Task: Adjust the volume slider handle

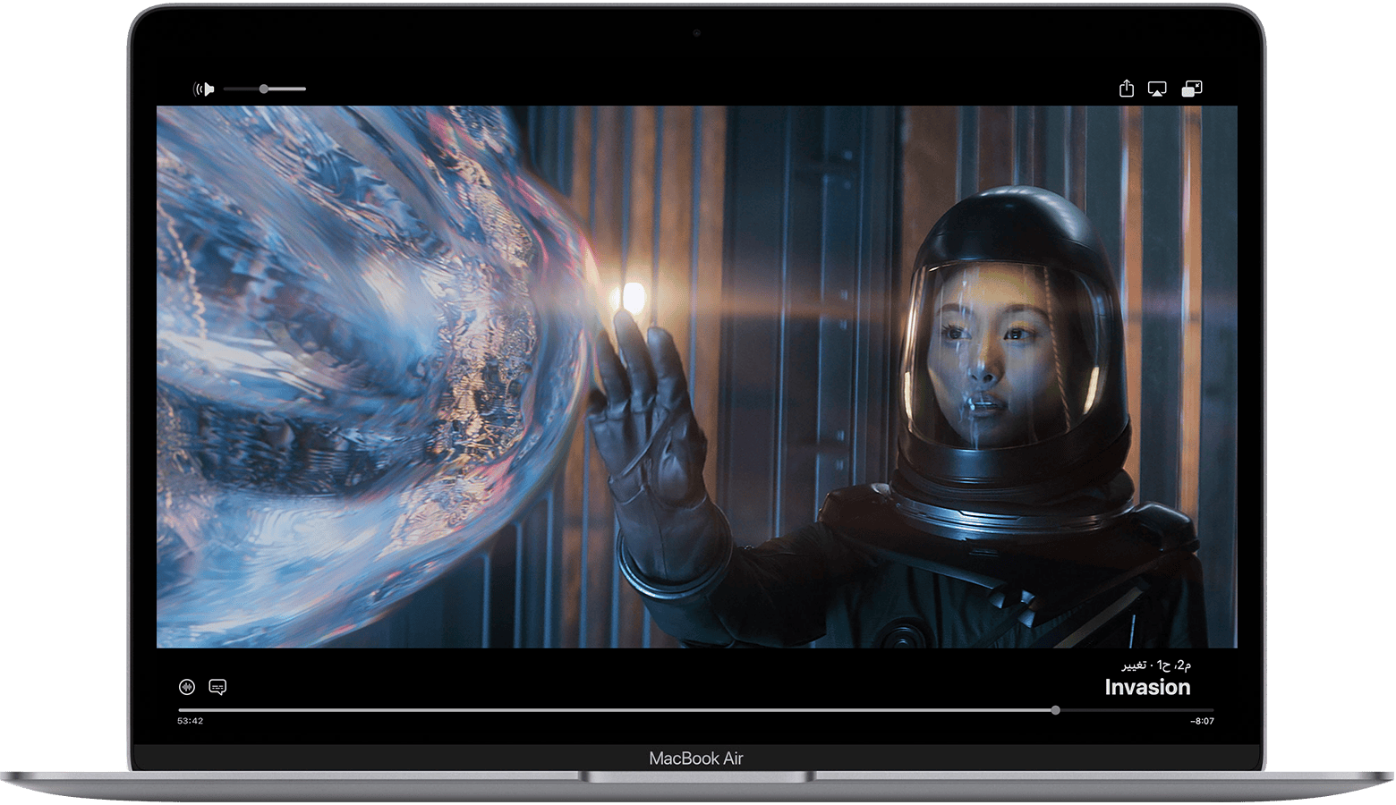Action: click(x=264, y=89)
